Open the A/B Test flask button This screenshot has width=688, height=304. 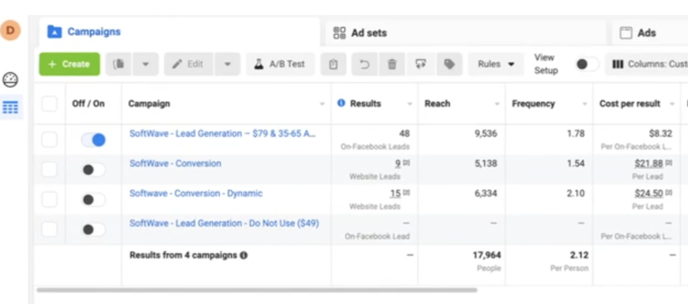[280, 64]
